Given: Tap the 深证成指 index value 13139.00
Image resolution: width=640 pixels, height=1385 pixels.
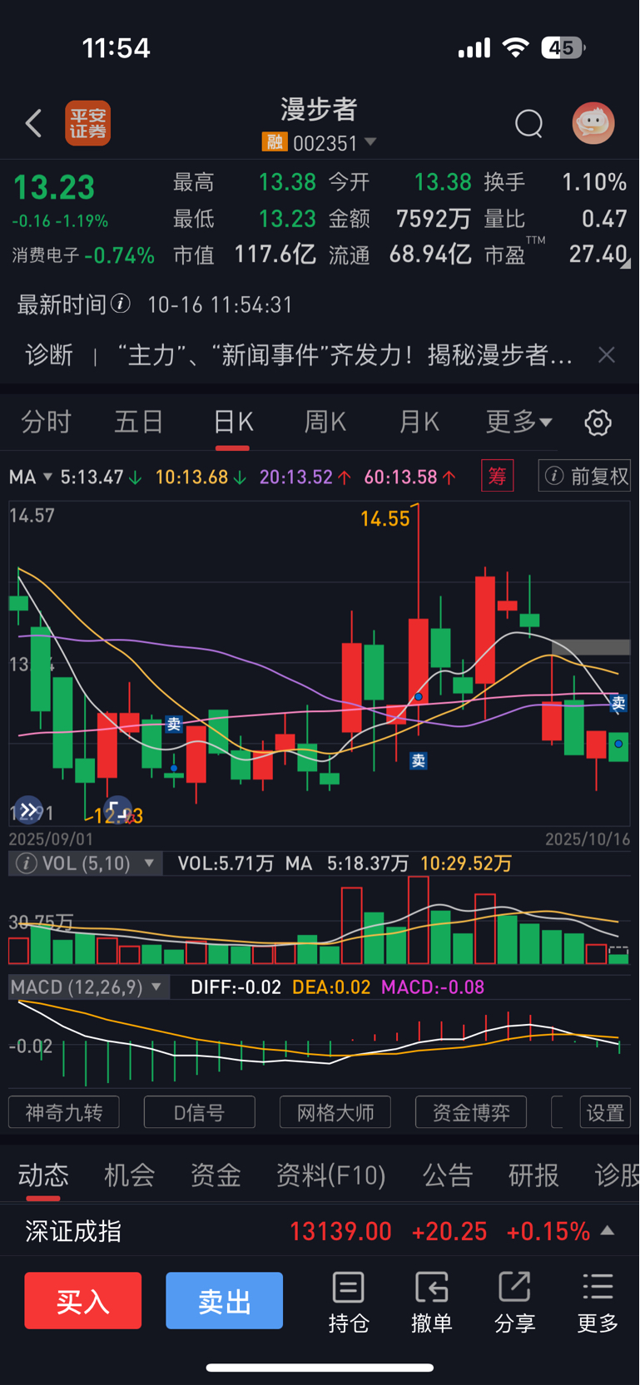Looking at the screenshot, I should [x=340, y=1231].
